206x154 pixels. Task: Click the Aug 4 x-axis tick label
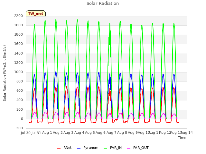coord(80,133)
